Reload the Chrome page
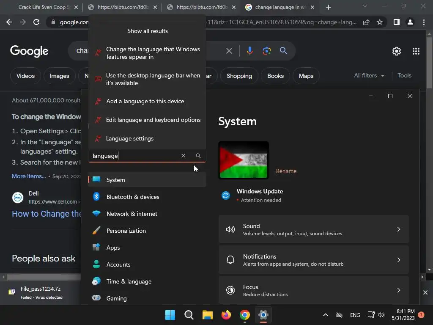433x325 pixels. click(x=36, y=22)
